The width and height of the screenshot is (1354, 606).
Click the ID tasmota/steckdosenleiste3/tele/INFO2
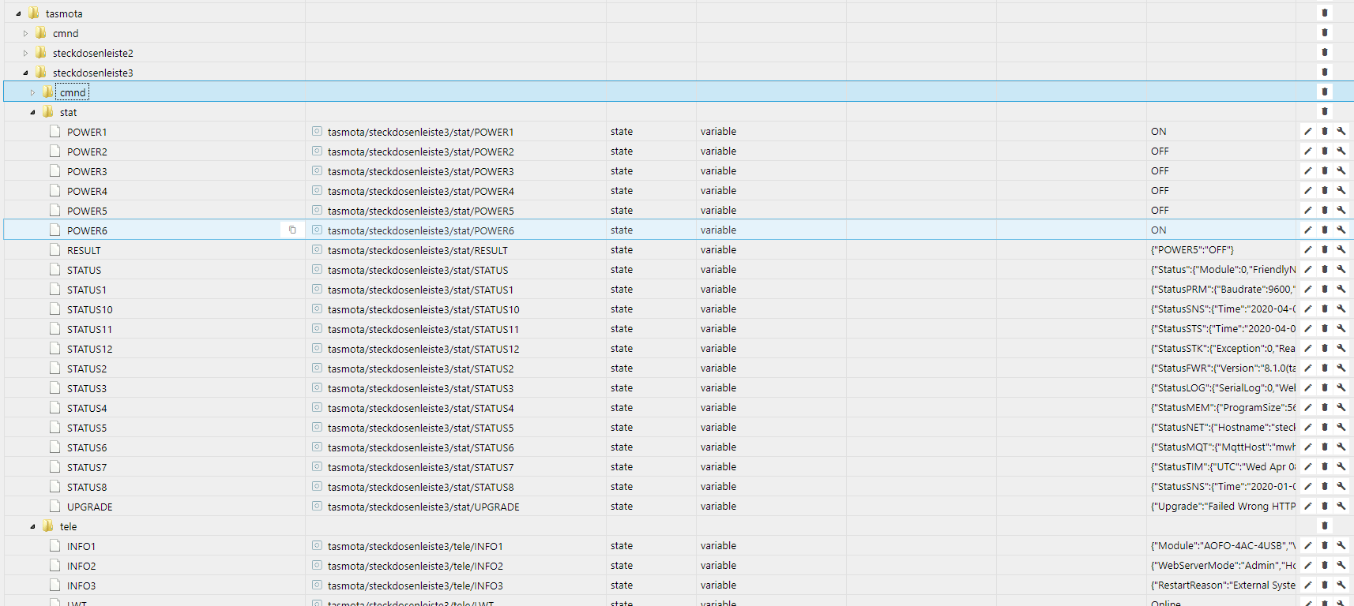[416, 566]
